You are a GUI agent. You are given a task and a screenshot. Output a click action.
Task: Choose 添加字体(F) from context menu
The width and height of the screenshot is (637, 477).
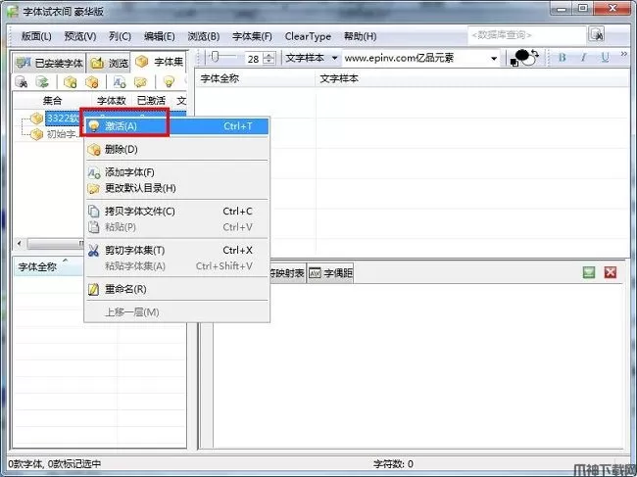[x=176, y=172]
